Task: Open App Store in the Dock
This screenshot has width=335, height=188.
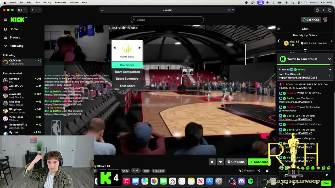Action: (x=209, y=181)
